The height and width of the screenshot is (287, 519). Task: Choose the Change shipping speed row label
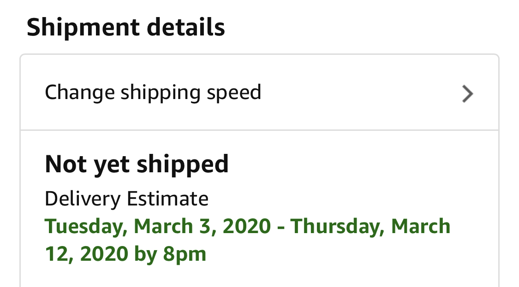coord(153,93)
